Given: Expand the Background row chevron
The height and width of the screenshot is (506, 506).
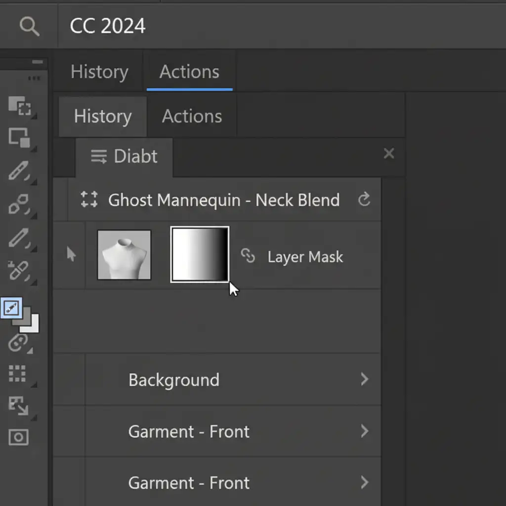Looking at the screenshot, I should point(364,379).
